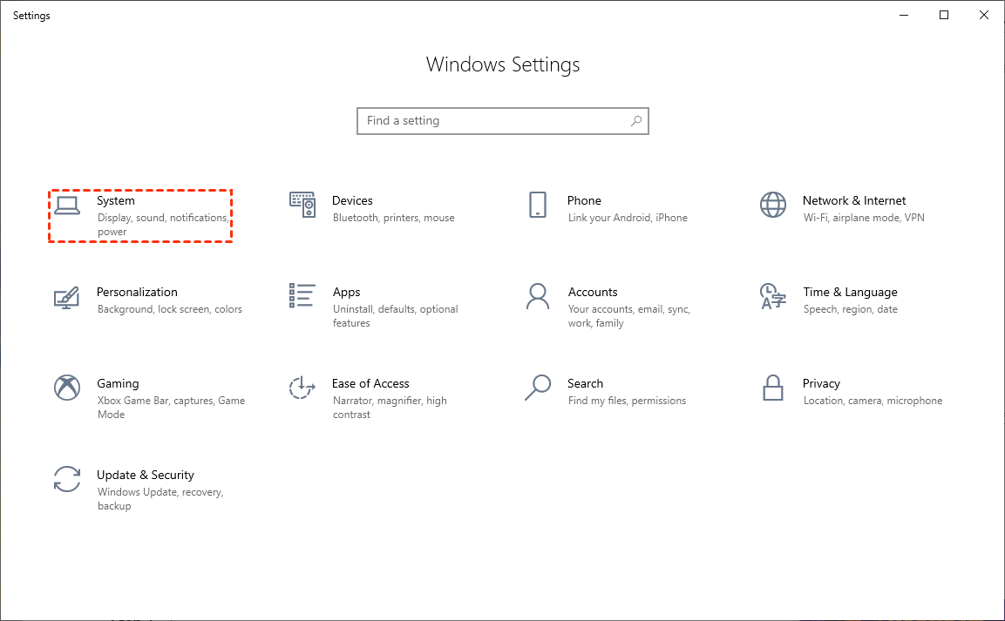Go to Network & Internet title text
Image resolution: width=1005 pixels, height=621 pixels.
[x=854, y=200]
